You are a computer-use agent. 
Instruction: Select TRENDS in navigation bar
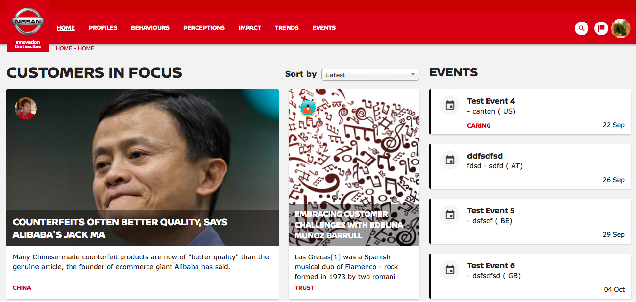(x=287, y=28)
